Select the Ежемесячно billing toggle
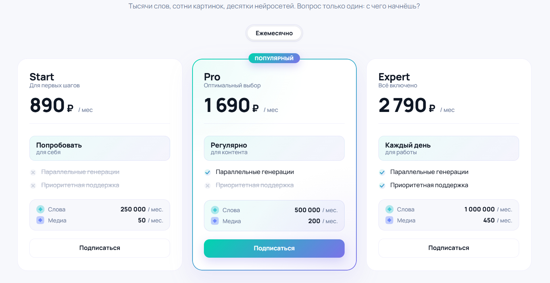 (274, 33)
